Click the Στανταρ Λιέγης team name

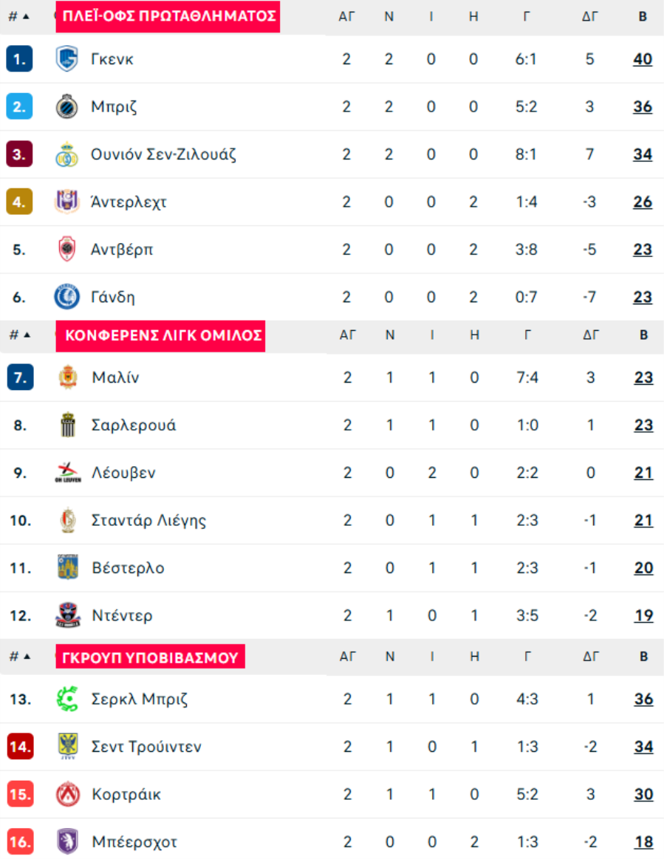coord(149,521)
